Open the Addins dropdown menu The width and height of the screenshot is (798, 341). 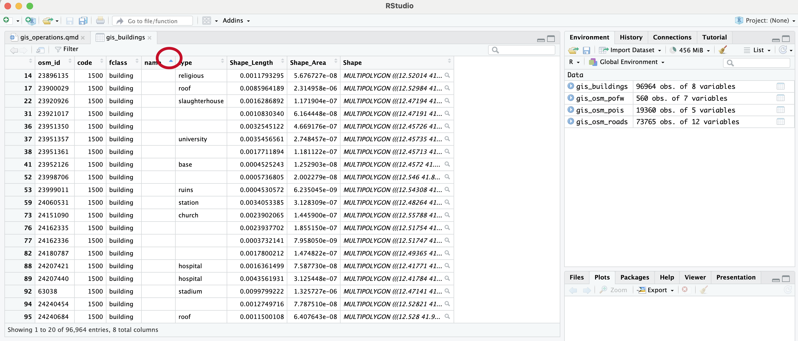point(236,21)
